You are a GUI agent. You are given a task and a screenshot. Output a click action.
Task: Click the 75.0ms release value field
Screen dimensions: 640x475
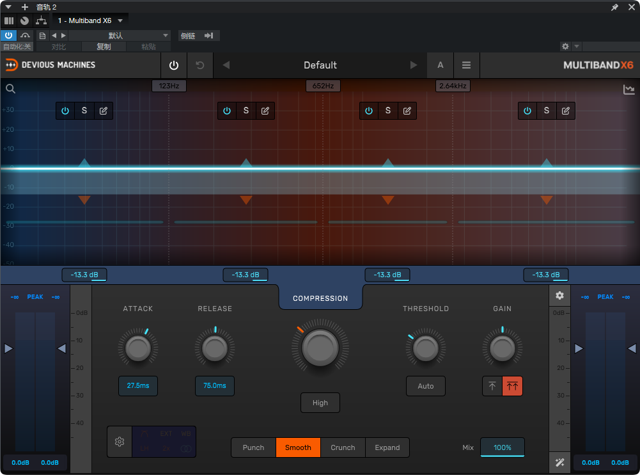tap(215, 385)
